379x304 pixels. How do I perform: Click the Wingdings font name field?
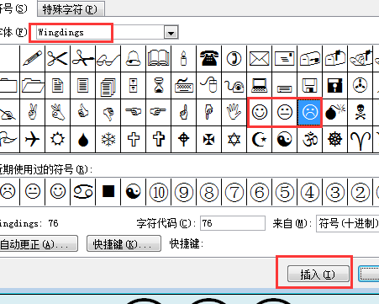click(x=100, y=33)
